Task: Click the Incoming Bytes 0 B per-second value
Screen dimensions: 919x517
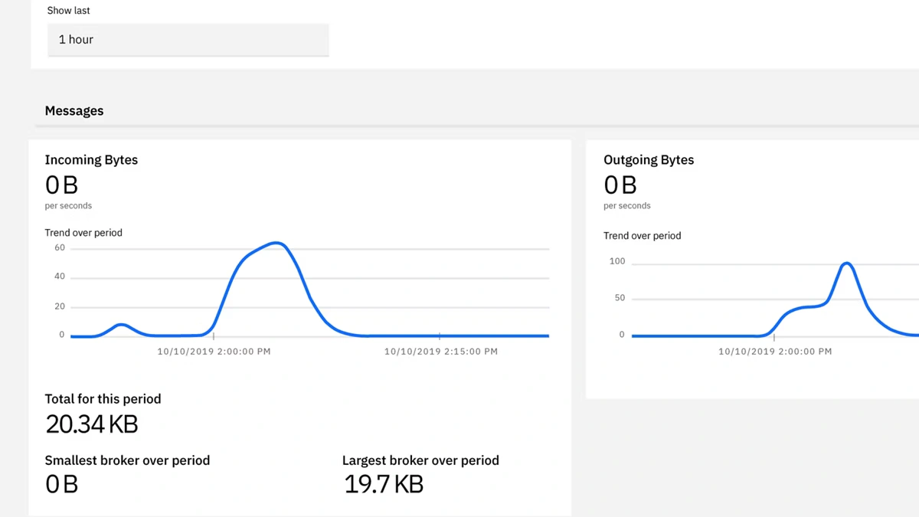Action: (61, 185)
